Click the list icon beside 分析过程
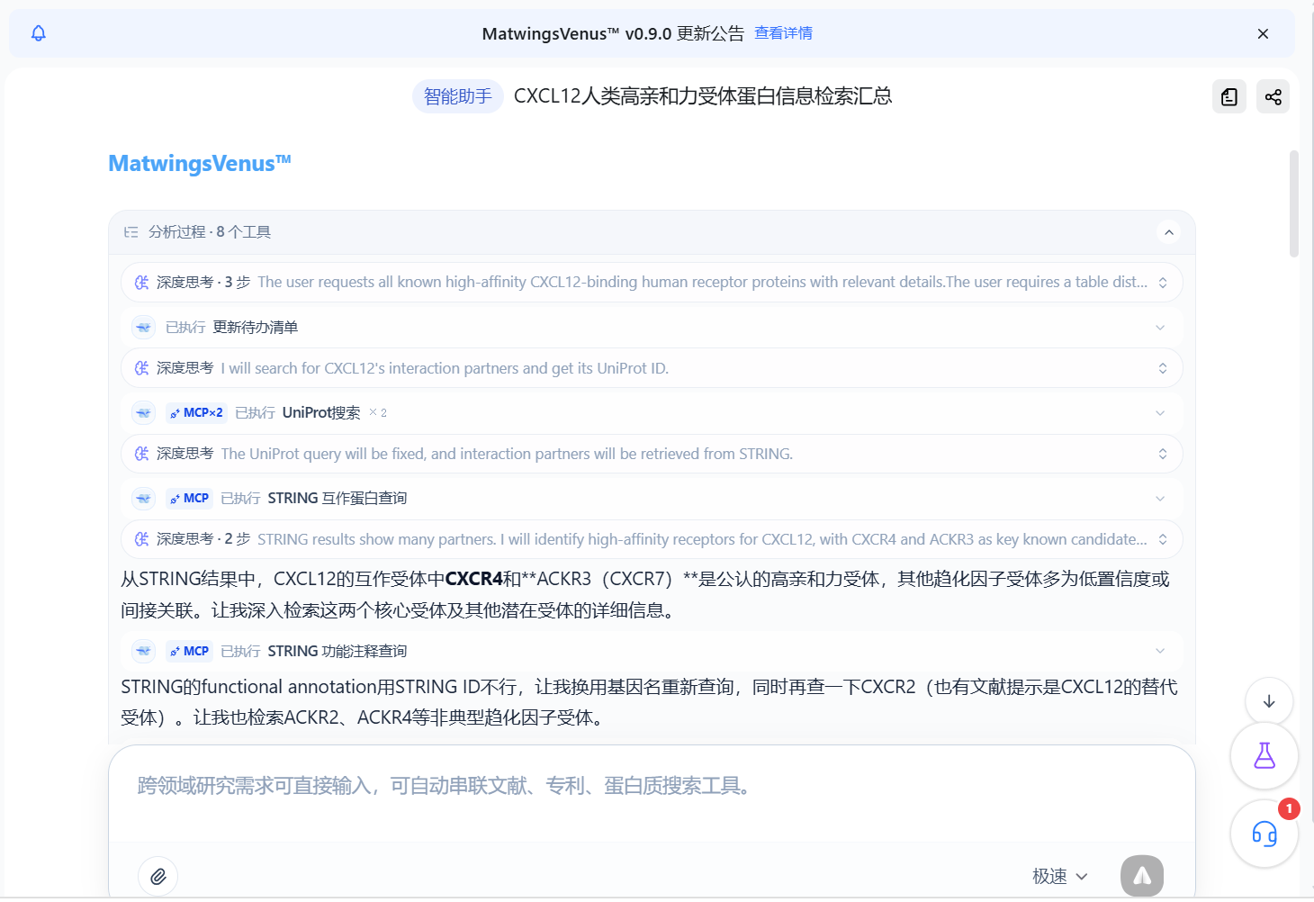Image resolution: width=1314 pixels, height=902 pixels. point(131,232)
